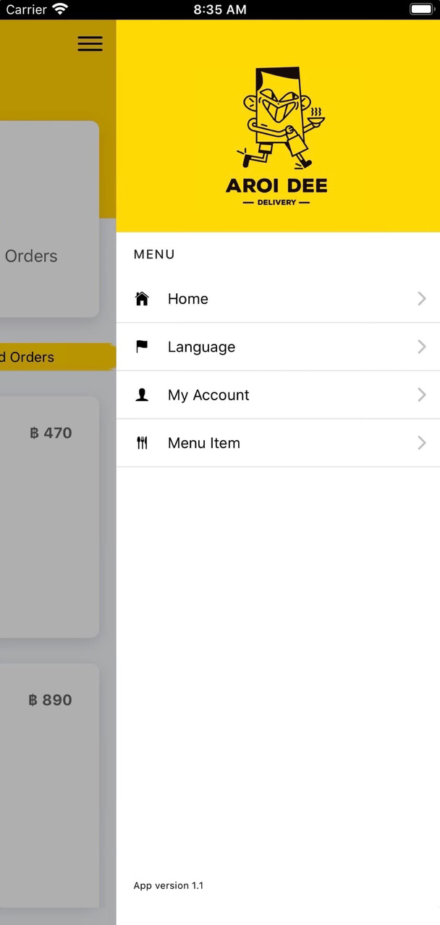This screenshot has width=440, height=925.
Task: Open the order card priced ฿ 890
Action: pyautogui.click(x=48, y=785)
